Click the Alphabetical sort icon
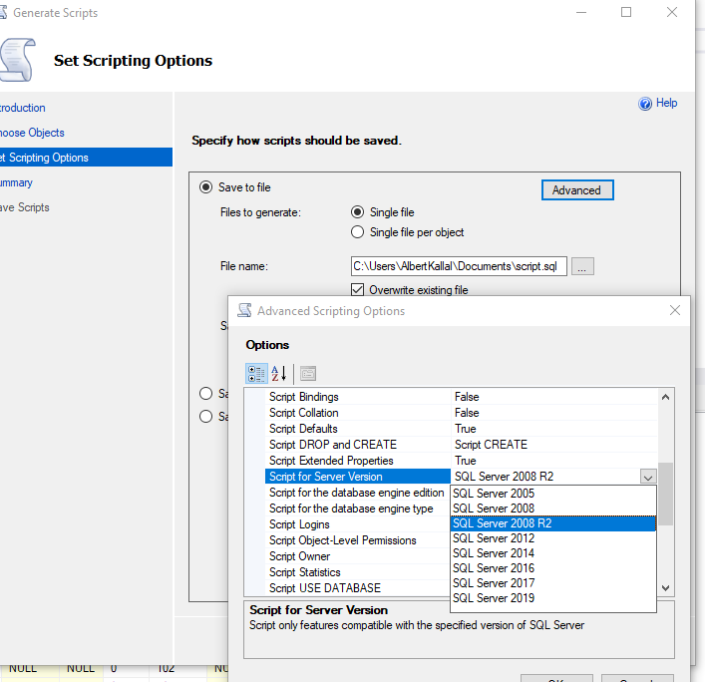Screen dimensions: 705x682 click(x=279, y=374)
